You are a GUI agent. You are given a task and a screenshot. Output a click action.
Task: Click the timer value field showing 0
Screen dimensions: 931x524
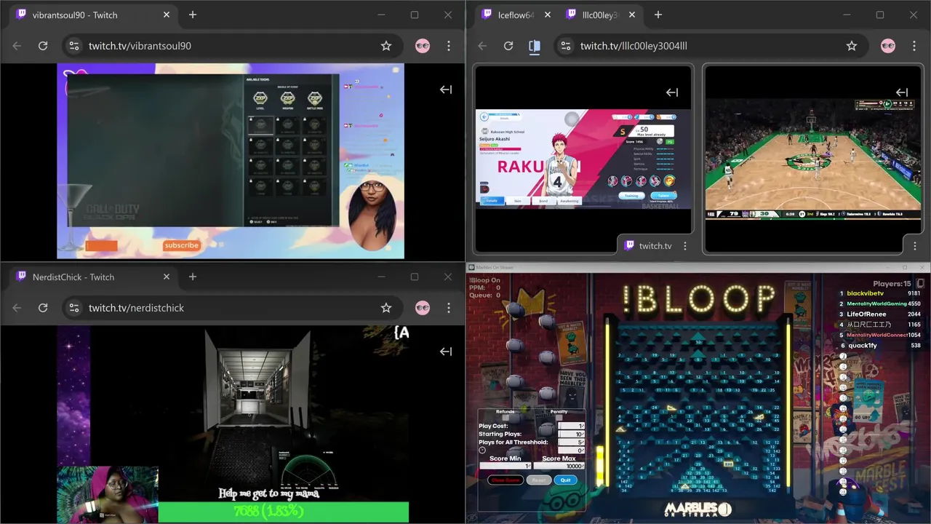point(572,450)
